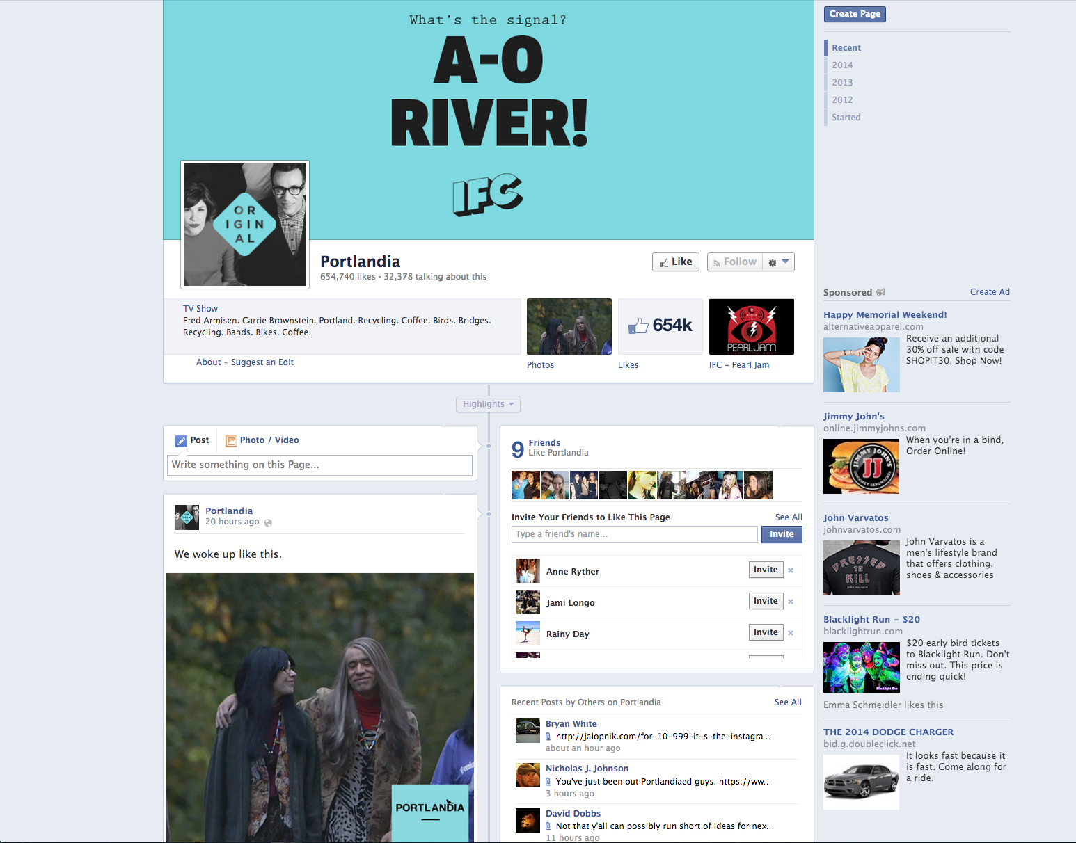Jump to 2013 in the timeline navigator
Viewport: 1076px width, 843px height.
click(x=842, y=82)
